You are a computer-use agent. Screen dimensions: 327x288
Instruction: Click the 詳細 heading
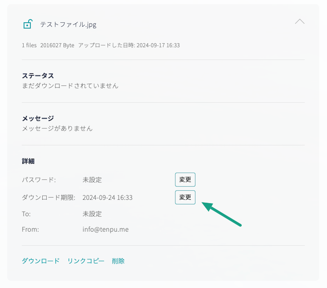pos(28,161)
